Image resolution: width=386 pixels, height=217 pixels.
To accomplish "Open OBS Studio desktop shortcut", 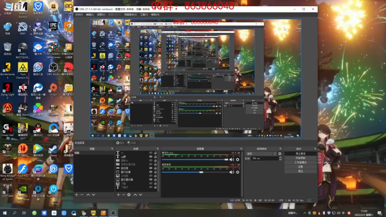I will tap(53, 69).
